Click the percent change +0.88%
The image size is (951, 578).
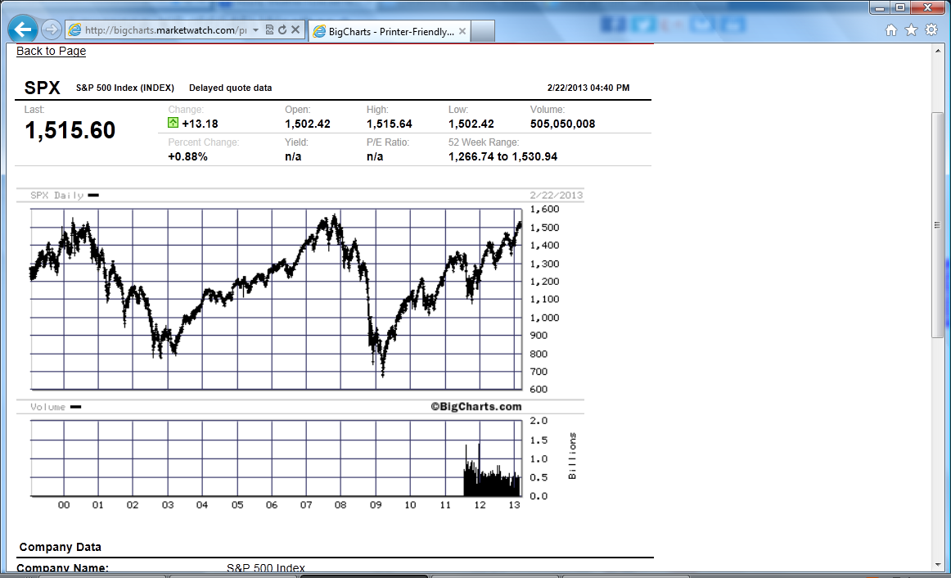point(187,156)
